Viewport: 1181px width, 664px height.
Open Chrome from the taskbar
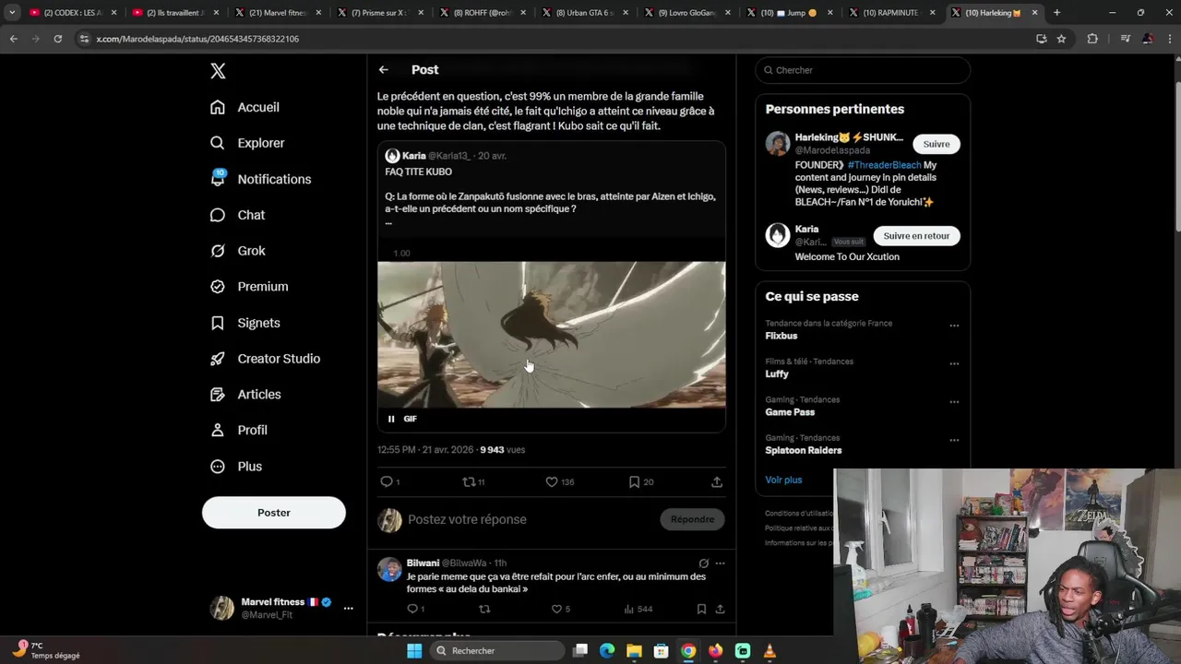688,651
